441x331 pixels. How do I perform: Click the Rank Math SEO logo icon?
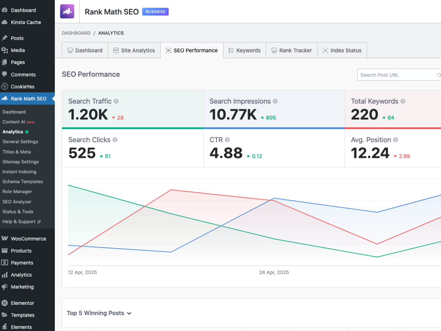(67, 11)
